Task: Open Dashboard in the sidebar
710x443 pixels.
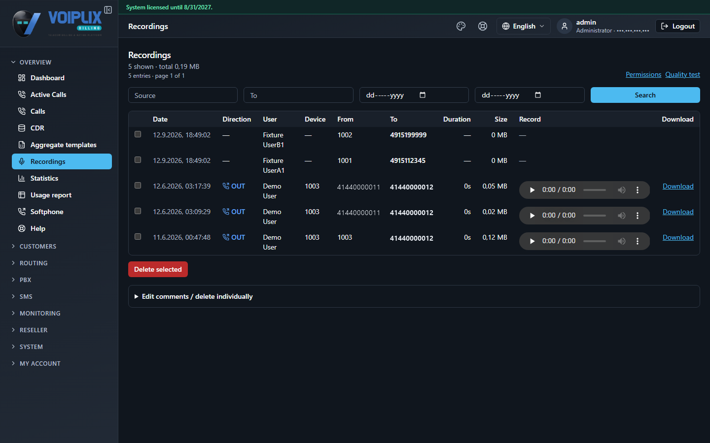Action: coord(62,78)
